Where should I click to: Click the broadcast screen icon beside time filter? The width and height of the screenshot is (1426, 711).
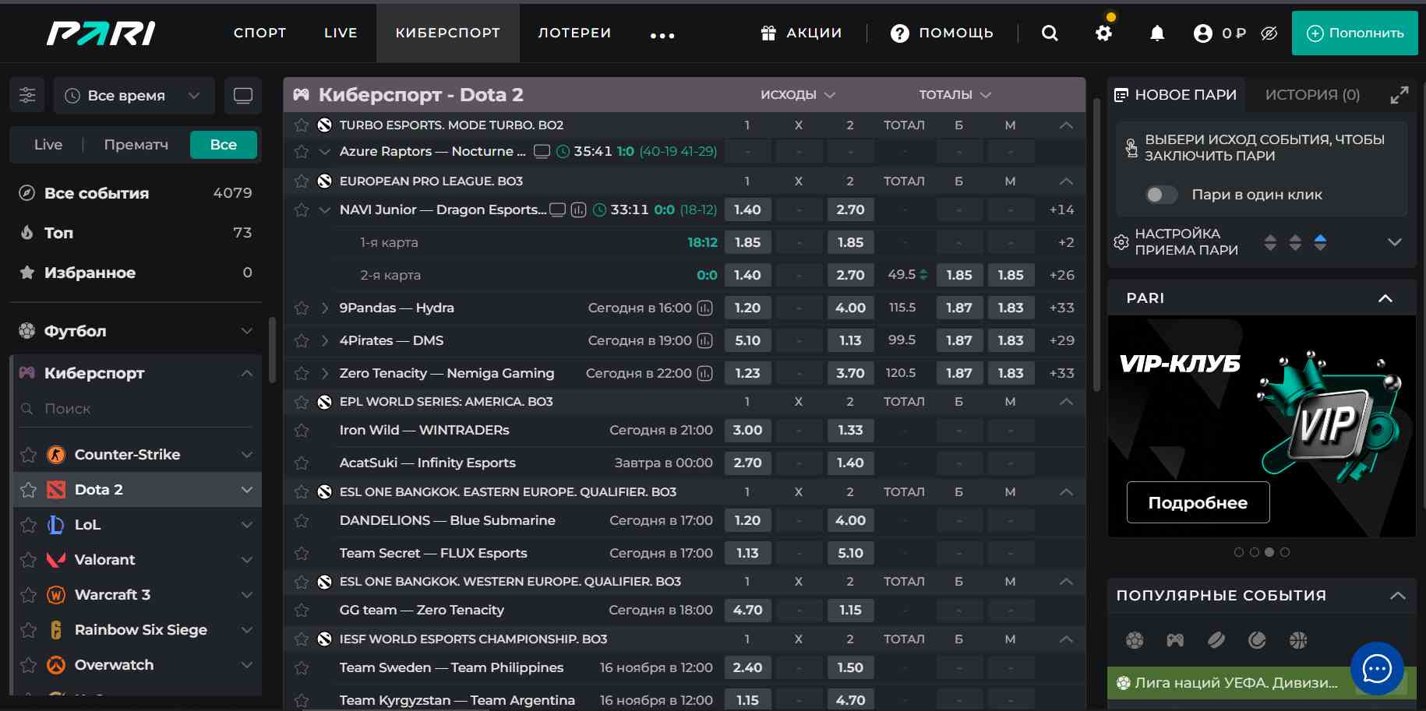click(x=243, y=95)
